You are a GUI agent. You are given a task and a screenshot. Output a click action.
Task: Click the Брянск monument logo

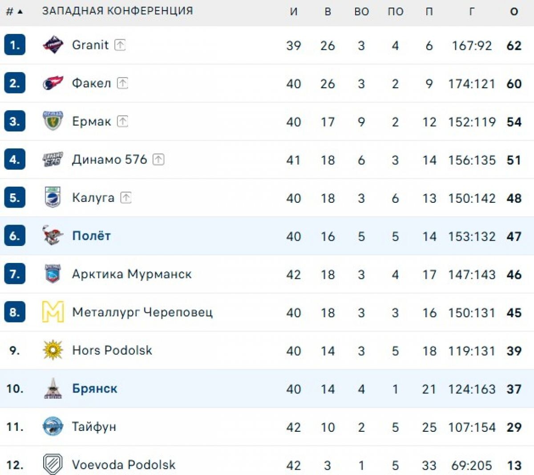53,389
